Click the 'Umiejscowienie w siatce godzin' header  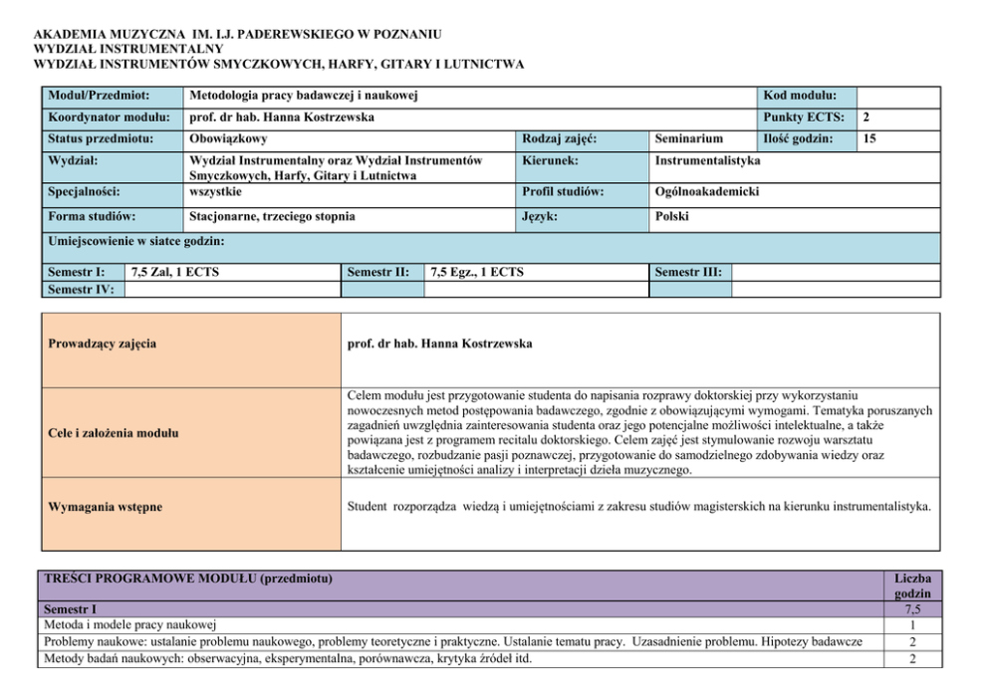[x=136, y=241]
